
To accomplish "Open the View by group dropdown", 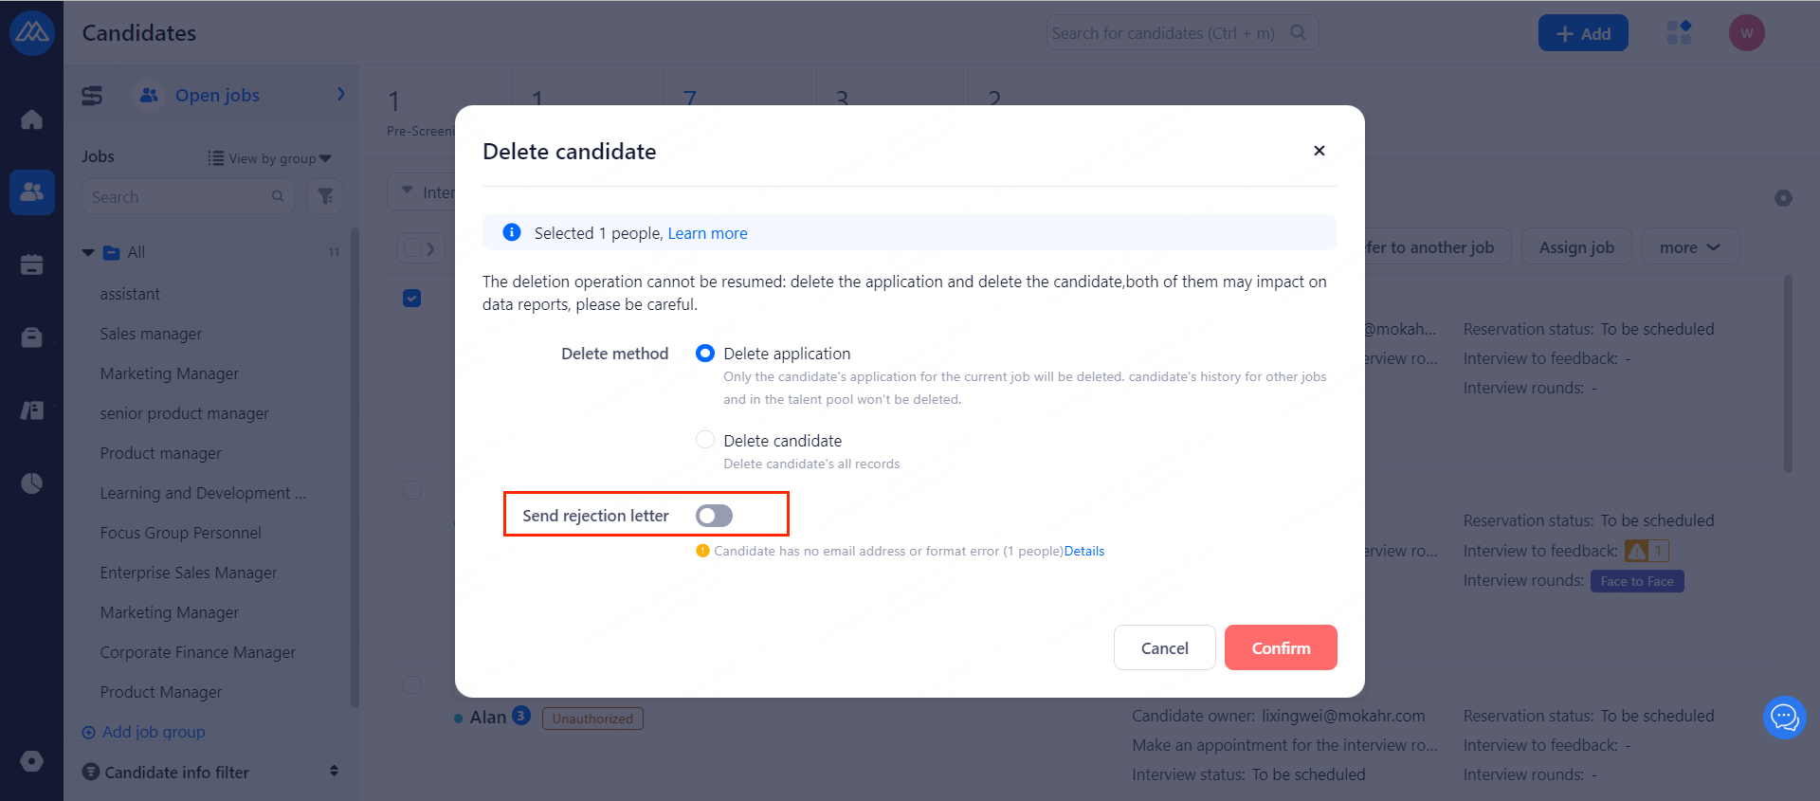I will point(270,158).
